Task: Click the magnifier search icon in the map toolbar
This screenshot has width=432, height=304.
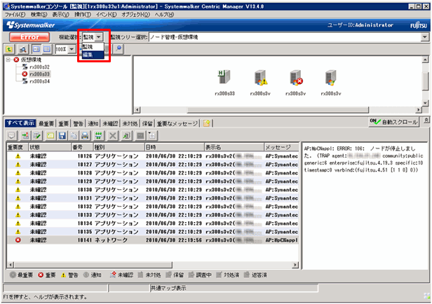Action: 23,49
